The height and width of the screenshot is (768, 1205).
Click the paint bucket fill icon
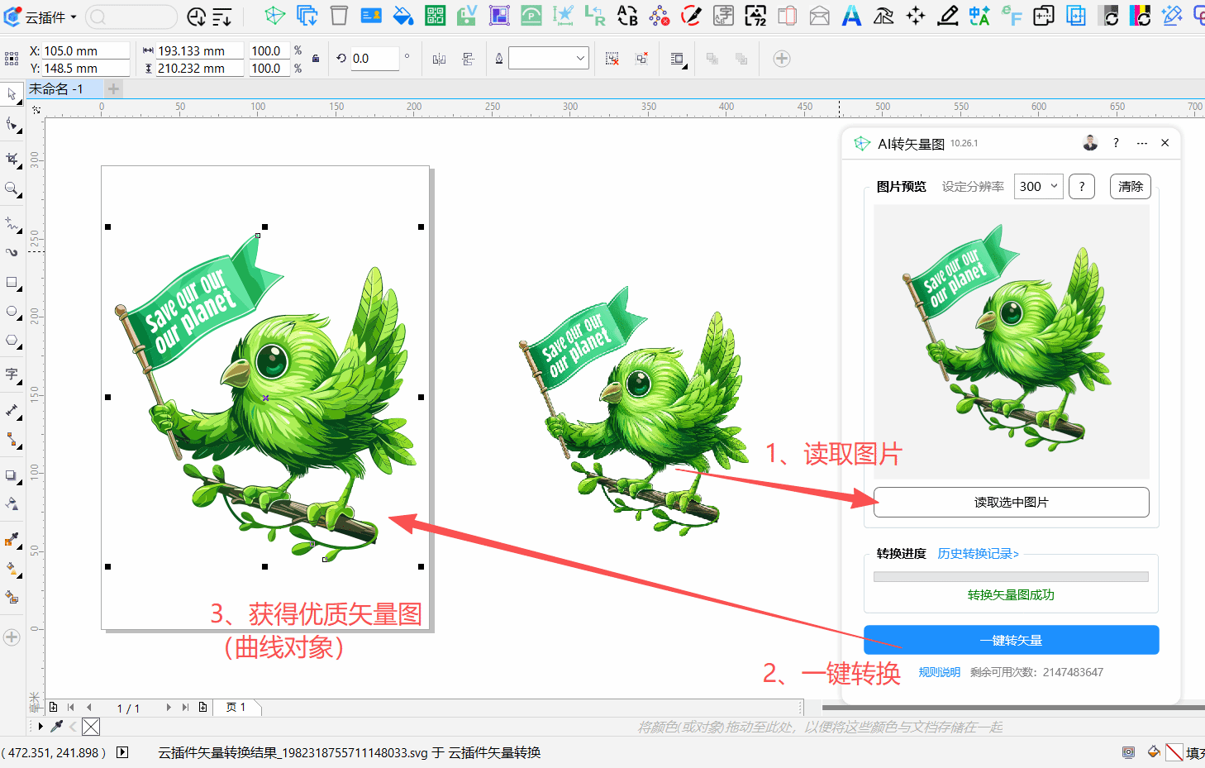tap(402, 16)
